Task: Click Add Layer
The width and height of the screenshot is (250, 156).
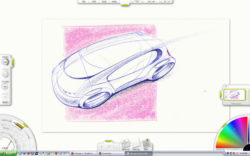Action: [236, 104]
